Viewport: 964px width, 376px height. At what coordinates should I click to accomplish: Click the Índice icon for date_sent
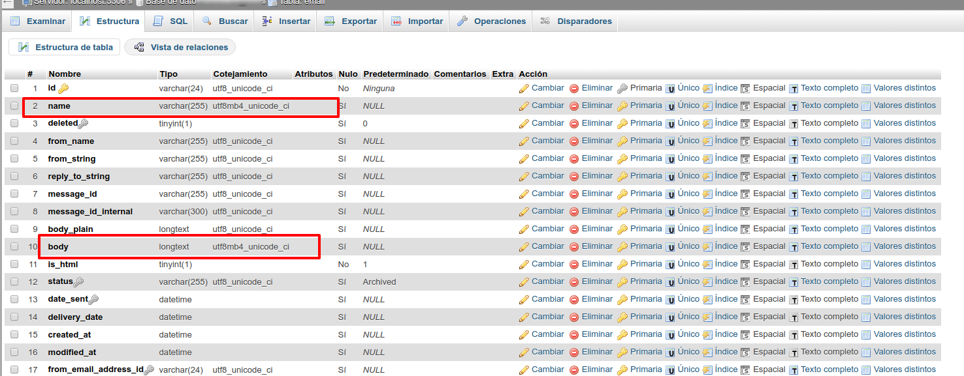pyautogui.click(x=707, y=298)
